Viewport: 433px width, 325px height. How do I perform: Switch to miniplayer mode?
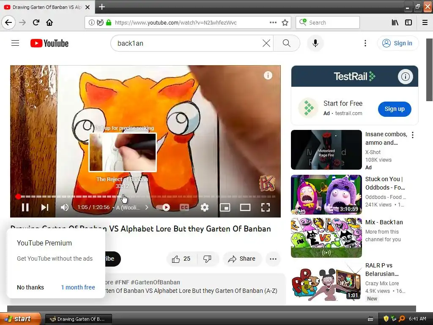(x=225, y=207)
